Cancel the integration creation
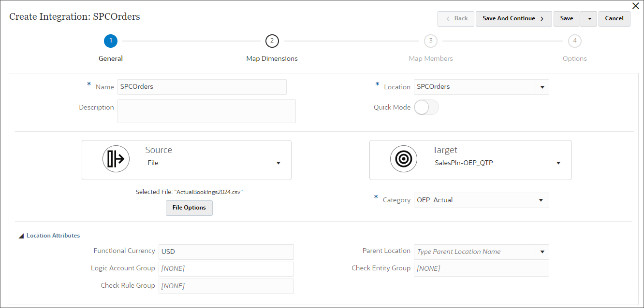 tap(614, 18)
